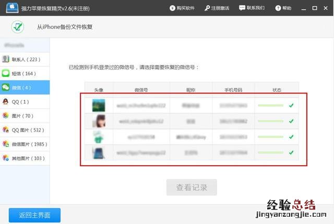Open the 购买软件 purchase option
The height and width of the screenshot is (224, 334).
(x=182, y=8)
